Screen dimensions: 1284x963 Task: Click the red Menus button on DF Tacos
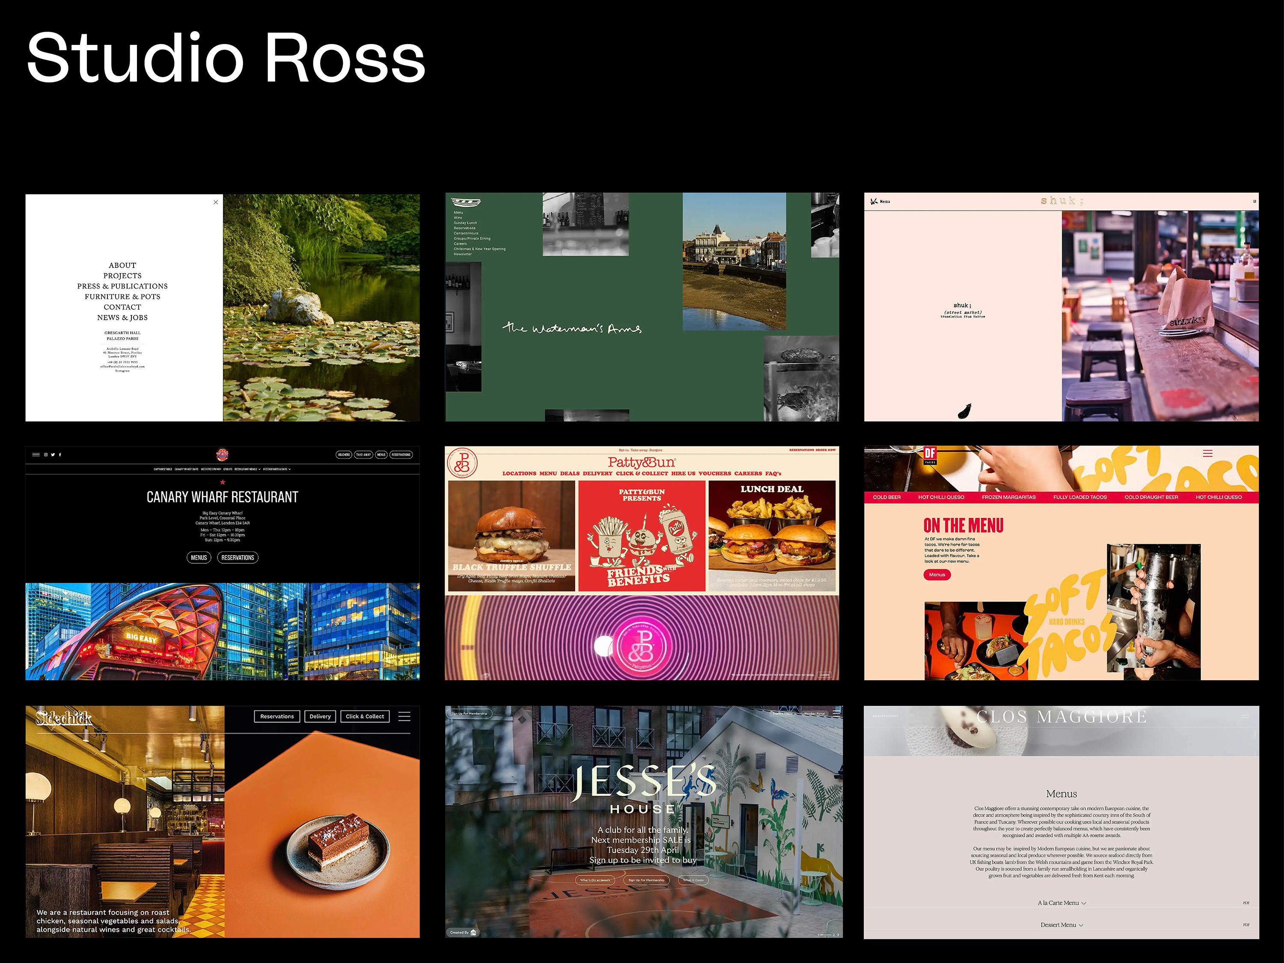(937, 575)
